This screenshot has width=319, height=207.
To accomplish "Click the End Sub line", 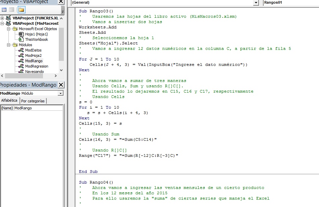I will click(88, 172).
